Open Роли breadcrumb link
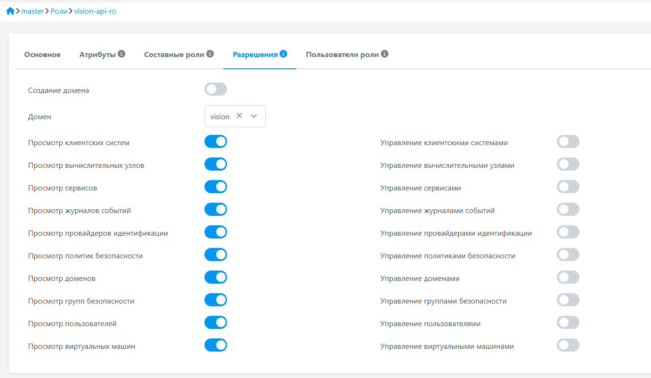Image resolution: width=651 pixels, height=378 pixels. (x=59, y=11)
